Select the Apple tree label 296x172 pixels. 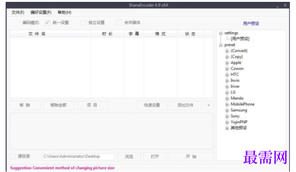point(236,63)
